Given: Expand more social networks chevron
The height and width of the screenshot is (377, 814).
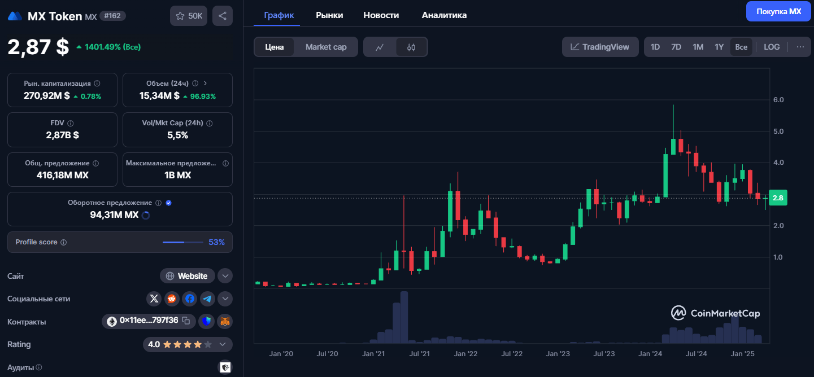Looking at the screenshot, I should [x=225, y=299].
